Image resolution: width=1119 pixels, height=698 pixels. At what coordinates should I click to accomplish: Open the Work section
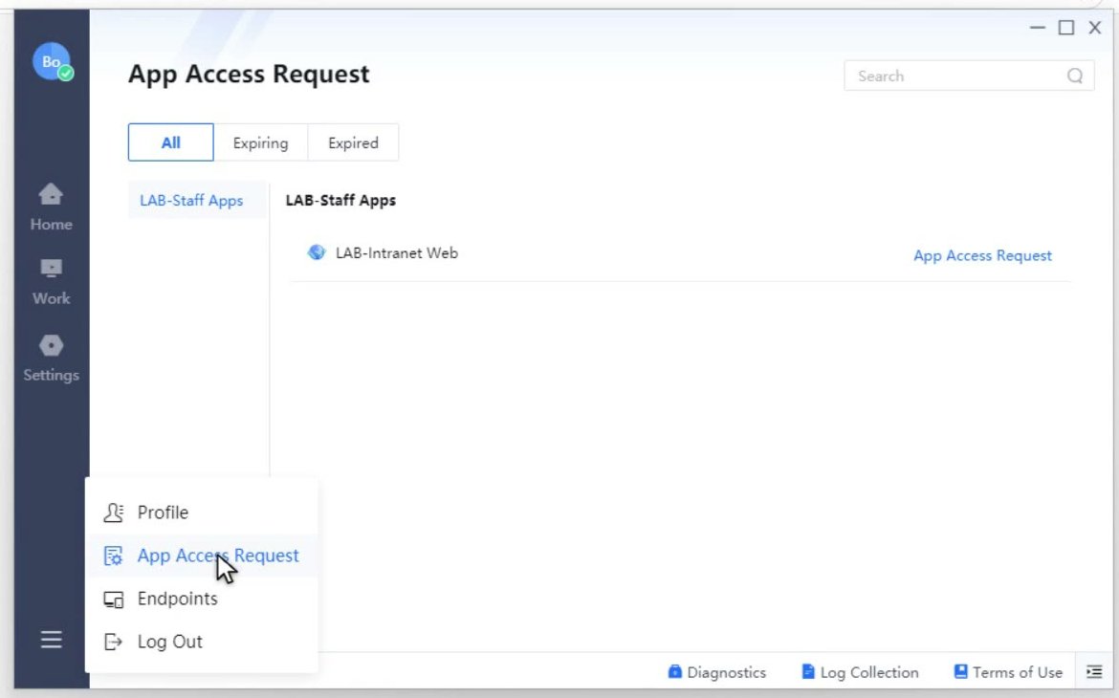51,282
